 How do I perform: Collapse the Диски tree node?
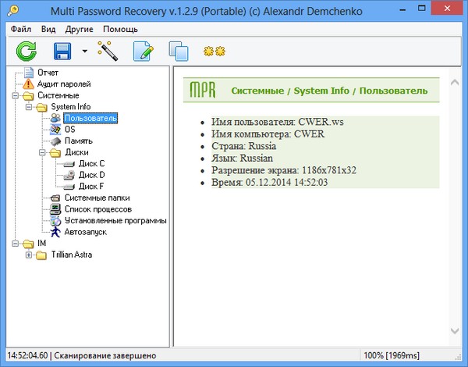42,152
